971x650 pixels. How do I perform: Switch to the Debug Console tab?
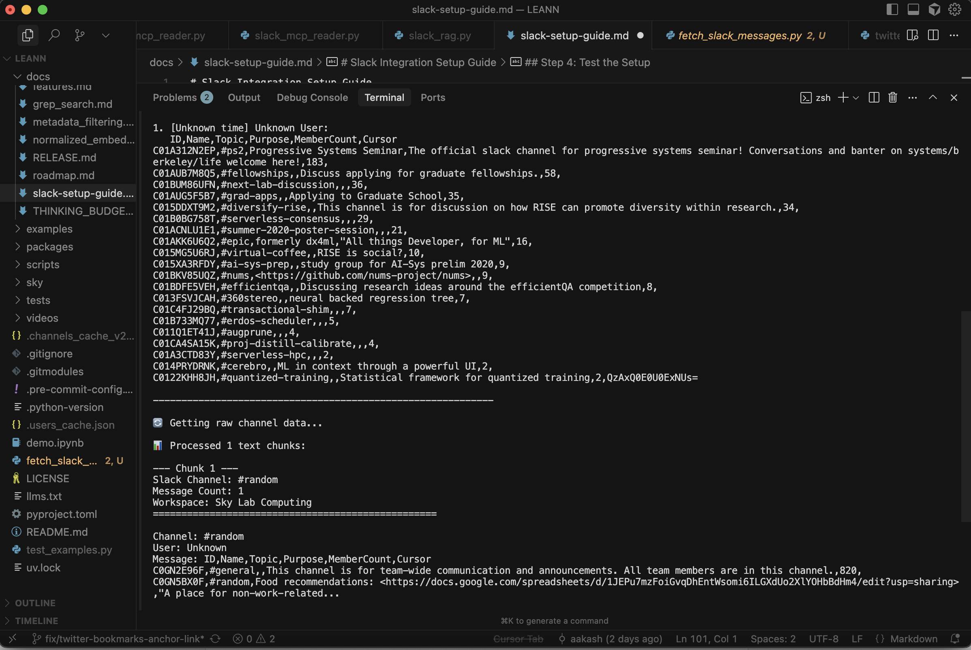pos(312,98)
